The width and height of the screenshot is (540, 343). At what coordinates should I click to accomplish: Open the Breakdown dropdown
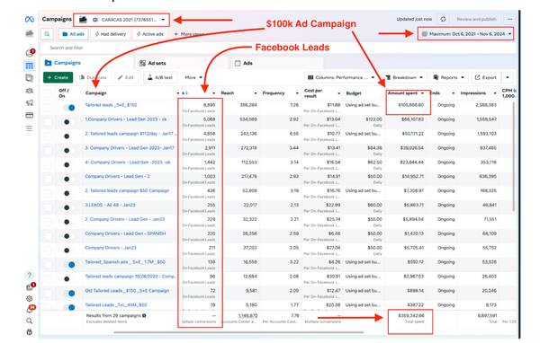tap(404, 78)
